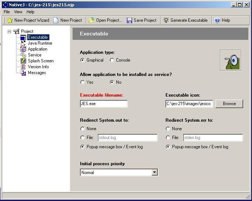Select Executable label in project tree
The image size is (252, 201).
[x=38, y=37]
